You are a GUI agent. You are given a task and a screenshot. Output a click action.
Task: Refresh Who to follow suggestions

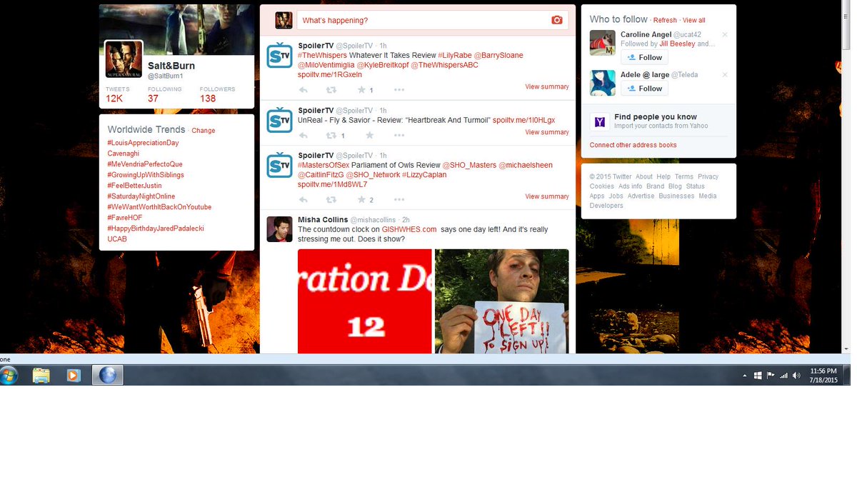pos(665,21)
